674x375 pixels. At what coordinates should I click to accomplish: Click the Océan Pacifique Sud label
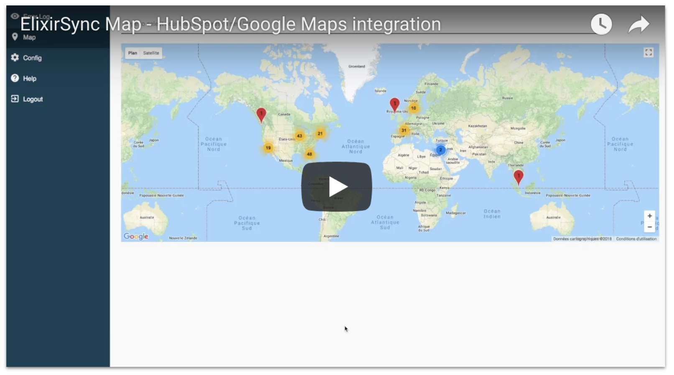[x=247, y=223]
